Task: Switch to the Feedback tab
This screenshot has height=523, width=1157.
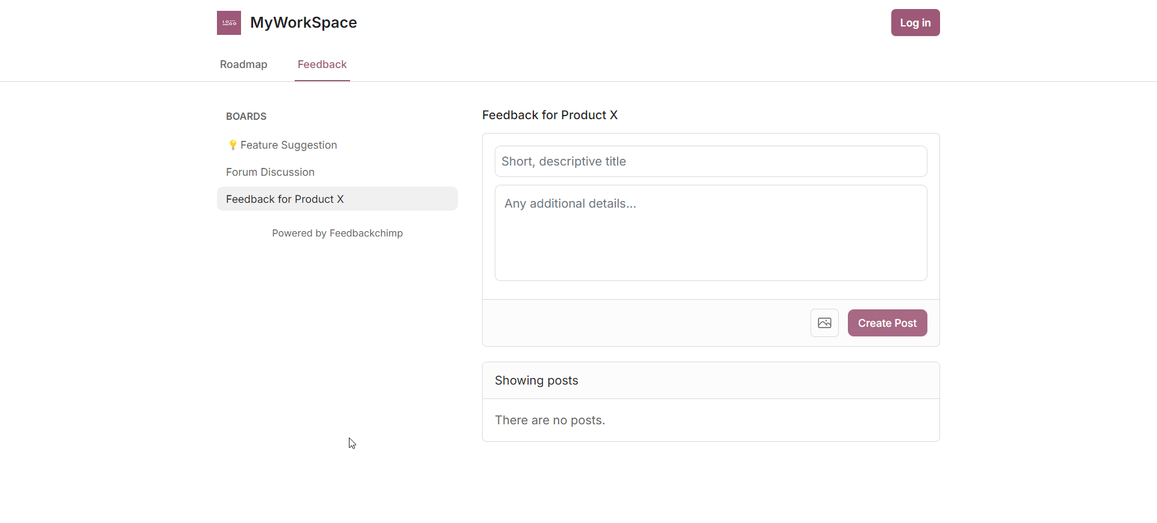Action: (322, 64)
